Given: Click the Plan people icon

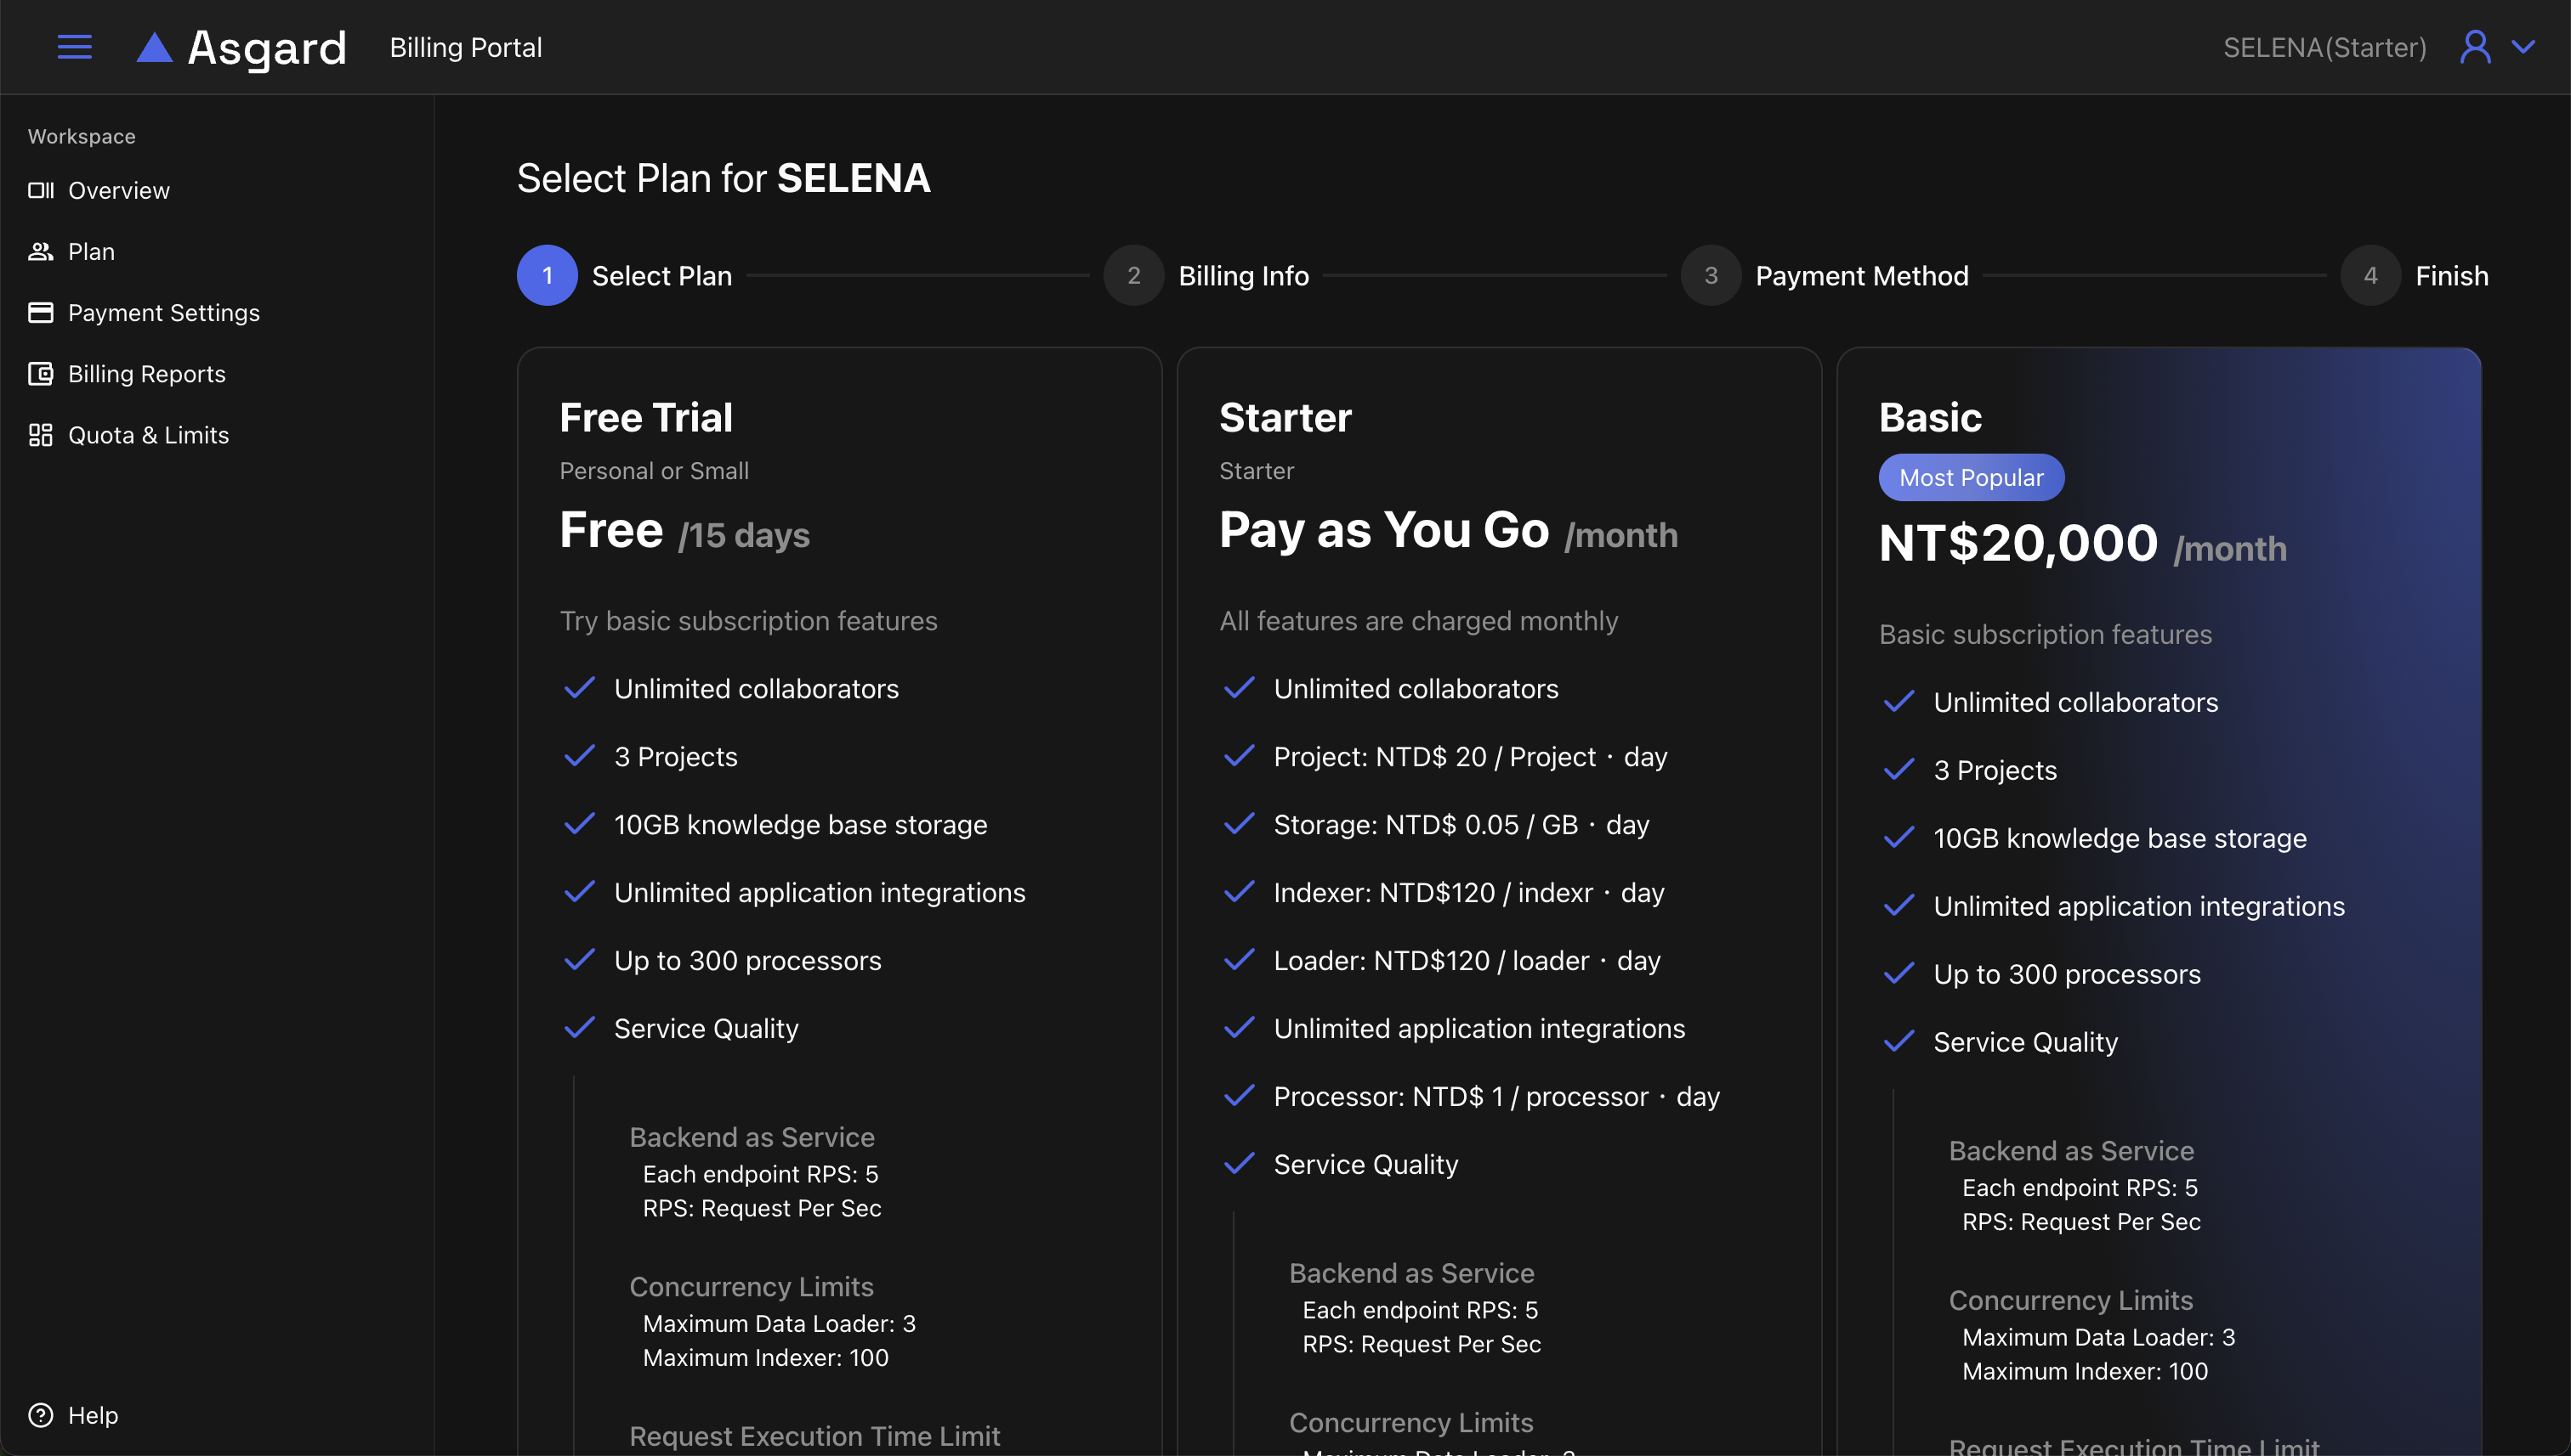Looking at the screenshot, I should pyautogui.click(x=41, y=251).
